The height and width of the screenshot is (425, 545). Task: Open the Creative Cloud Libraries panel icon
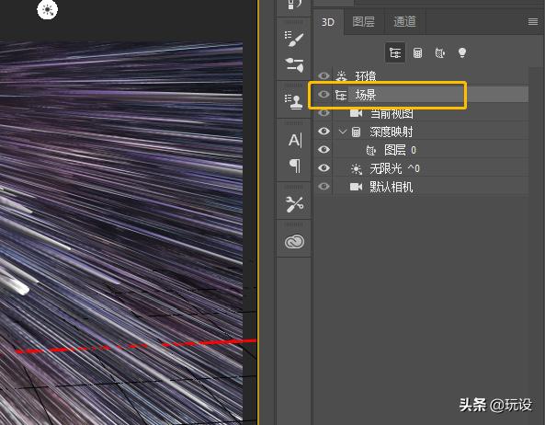pyautogui.click(x=294, y=242)
